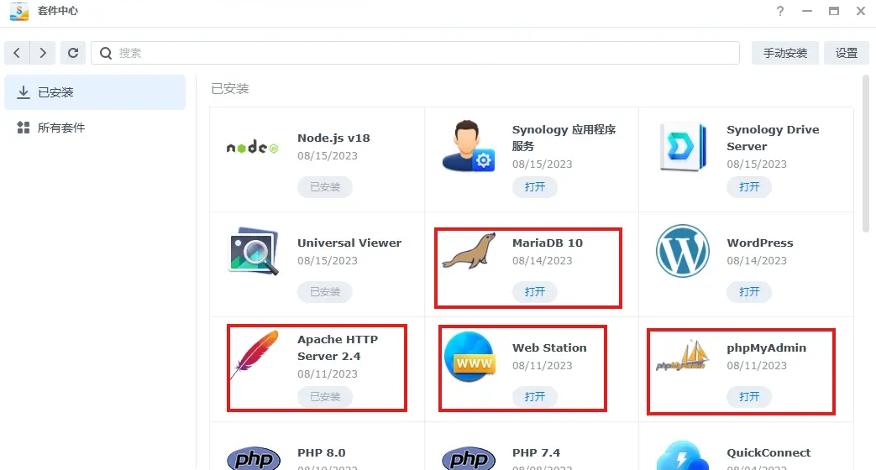
Task: Click 已安装 button under Node.js v18
Action: tap(324, 187)
